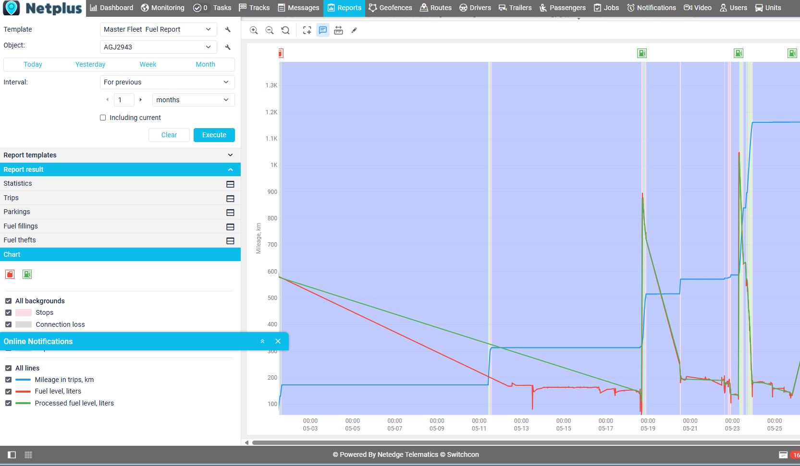
Task: Click first green fuel filling marker above chart
Action: point(642,53)
